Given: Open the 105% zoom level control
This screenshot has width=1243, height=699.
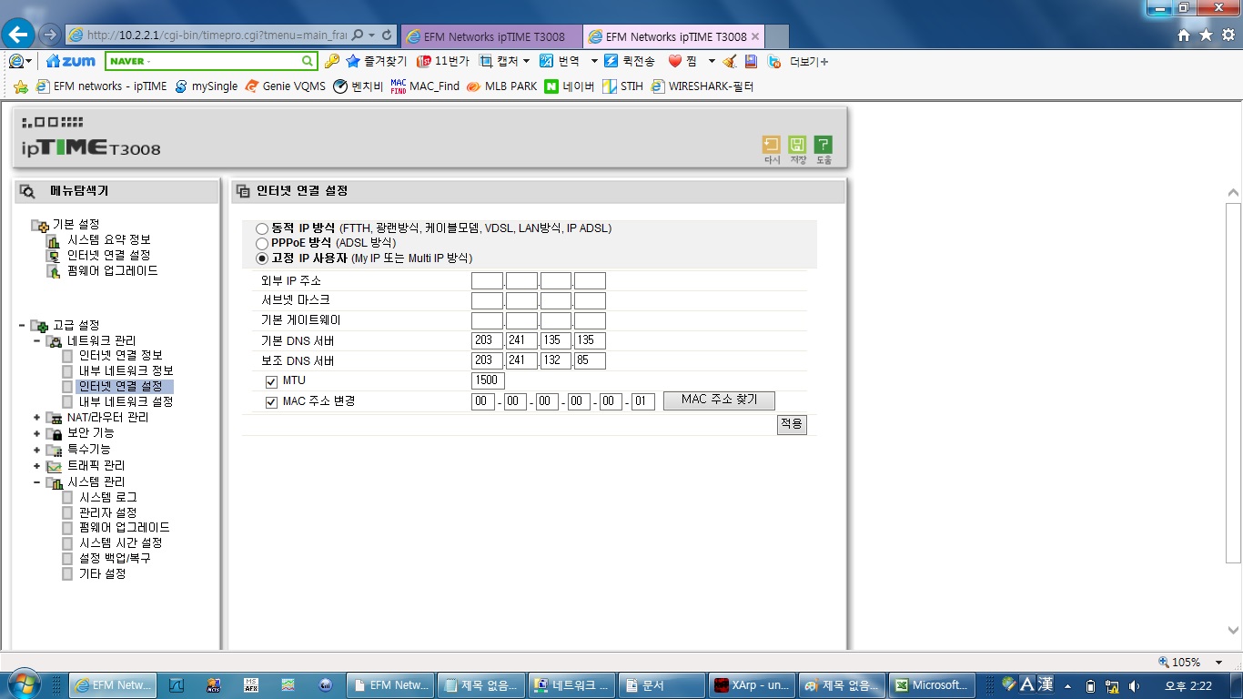Looking at the screenshot, I should click(x=1192, y=662).
